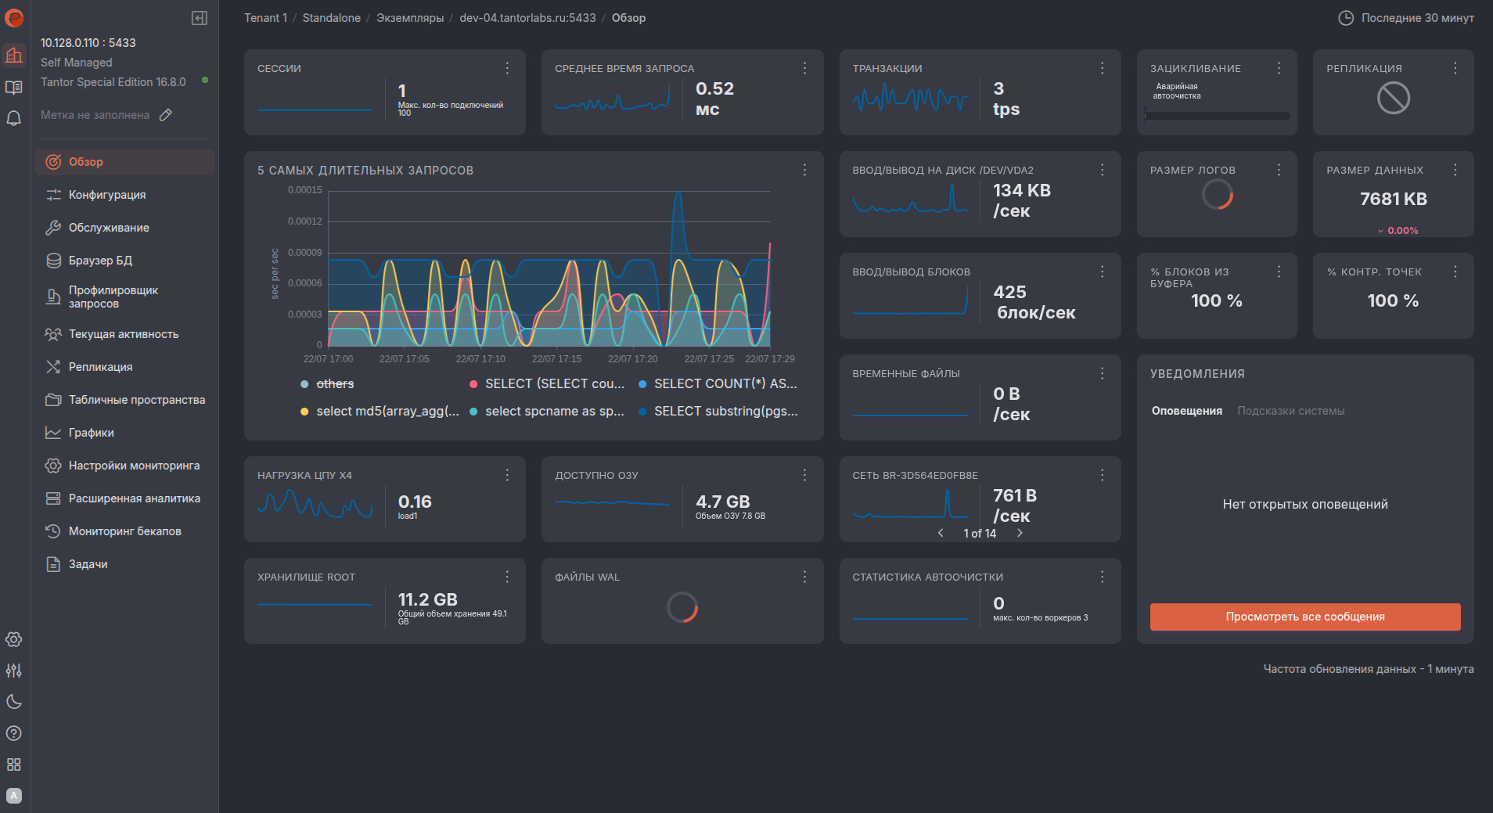Image resolution: width=1493 pixels, height=813 pixels.
Task: Open options for Файлы WAL card
Action: click(x=804, y=577)
